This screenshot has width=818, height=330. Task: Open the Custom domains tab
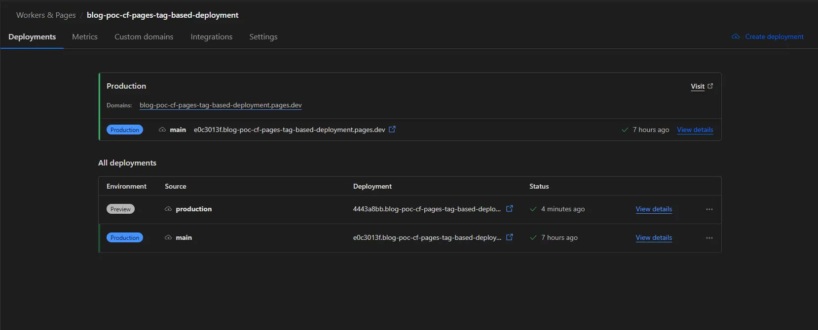point(144,37)
